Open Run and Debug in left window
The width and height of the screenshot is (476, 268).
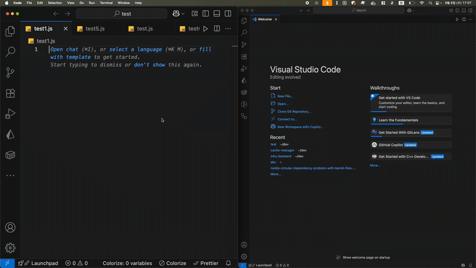[x=10, y=114]
